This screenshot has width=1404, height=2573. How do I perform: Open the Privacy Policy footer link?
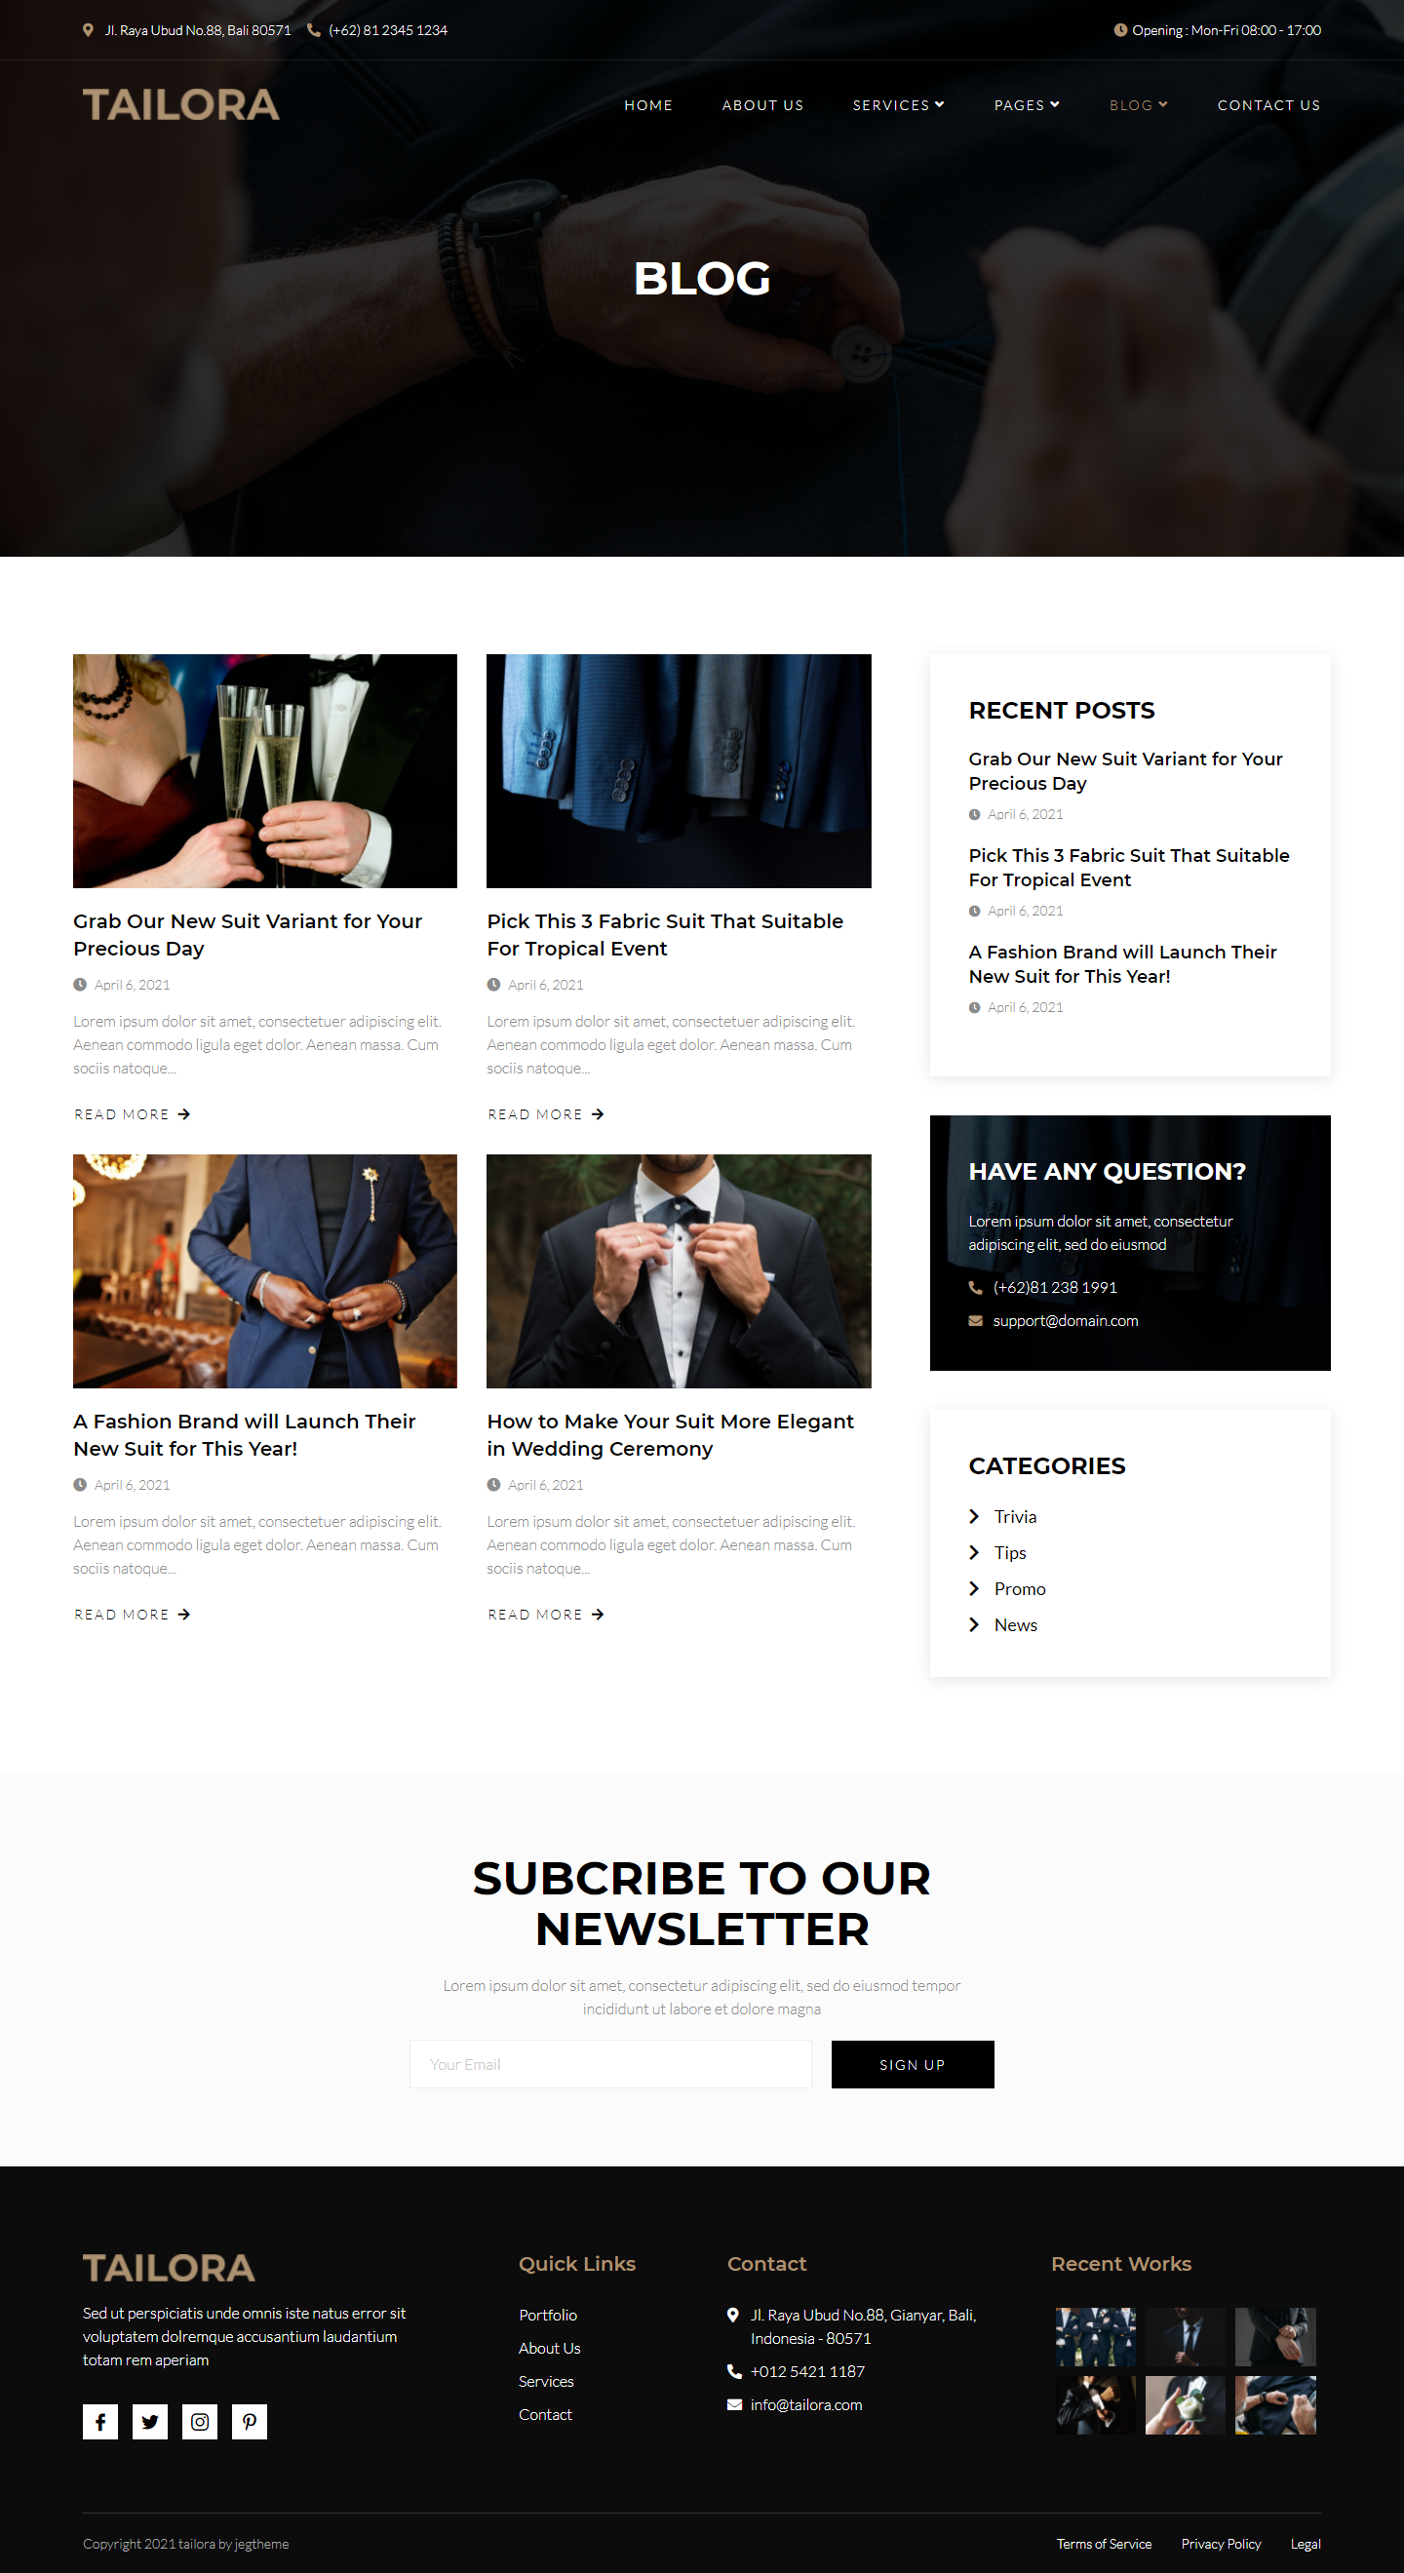(1221, 2543)
